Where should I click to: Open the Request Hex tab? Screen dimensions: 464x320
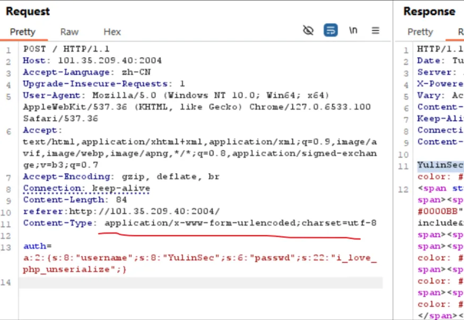click(x=112, y=32)
